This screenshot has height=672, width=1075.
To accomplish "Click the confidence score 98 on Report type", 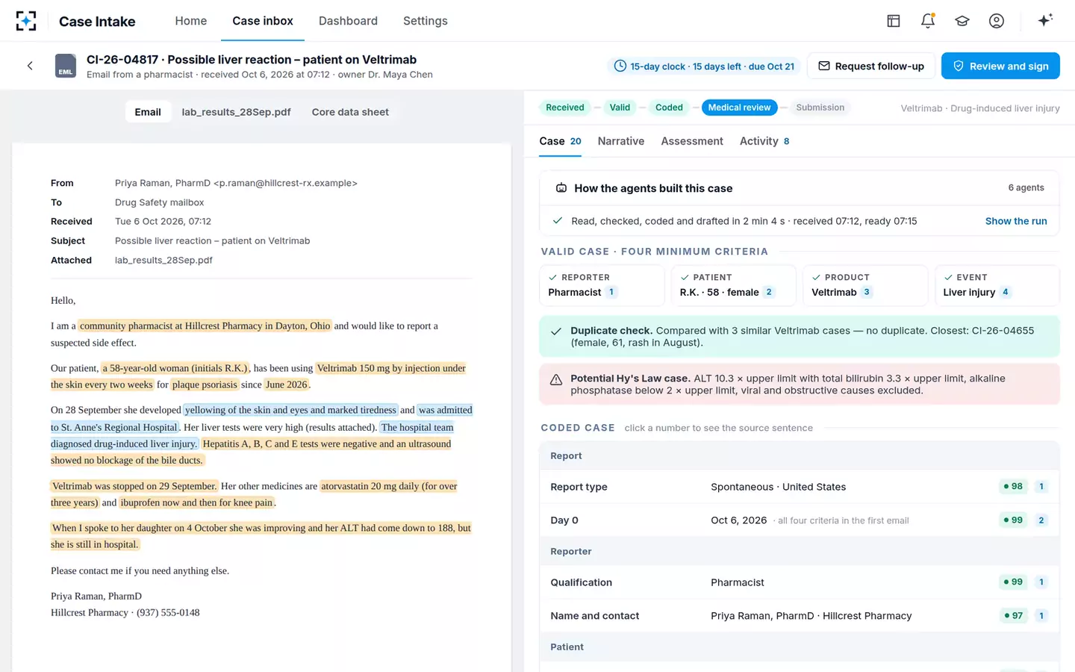I will coord(1013,487).
